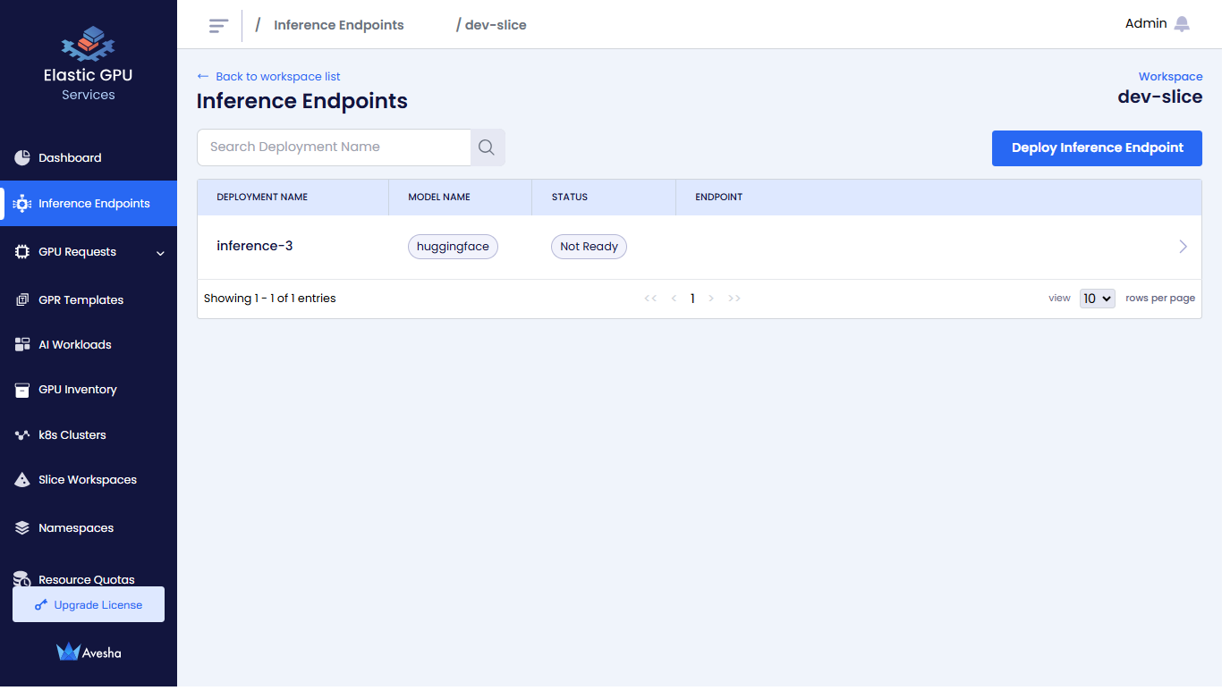Click the Not Ready status badge
Viewport: 1230px width, 699px height.
tap(589, 247)
